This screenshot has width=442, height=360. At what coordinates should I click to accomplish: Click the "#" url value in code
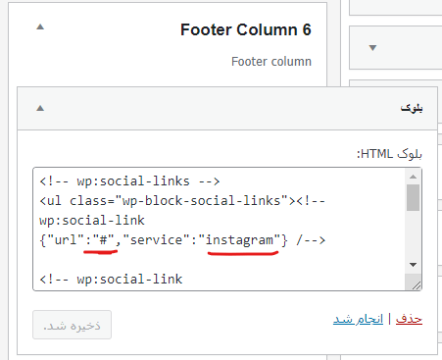[x=103, y=240]
